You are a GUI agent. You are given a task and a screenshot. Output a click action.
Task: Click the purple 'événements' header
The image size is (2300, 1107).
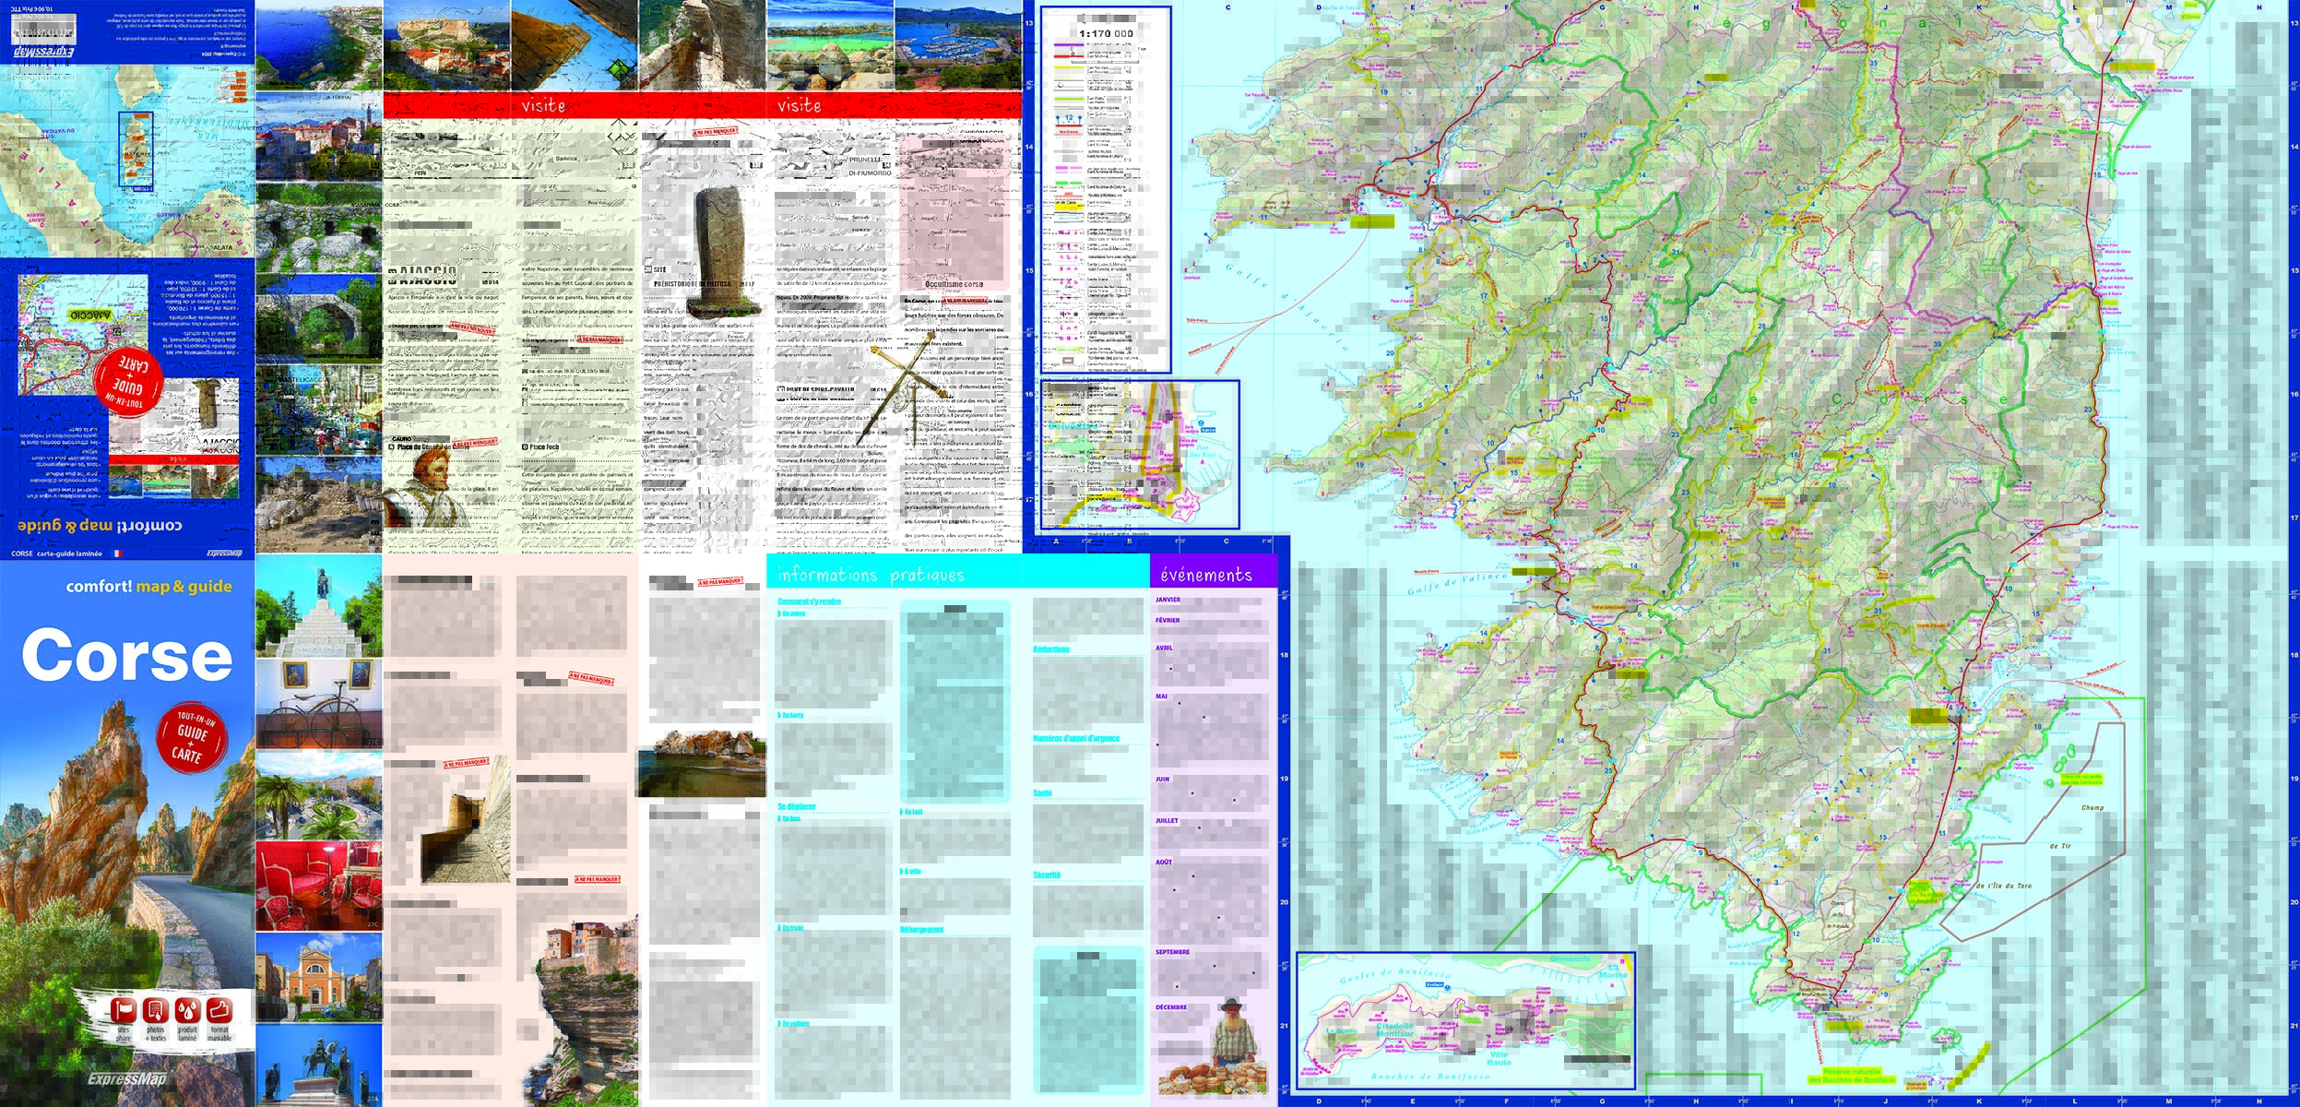point(1206,575)
